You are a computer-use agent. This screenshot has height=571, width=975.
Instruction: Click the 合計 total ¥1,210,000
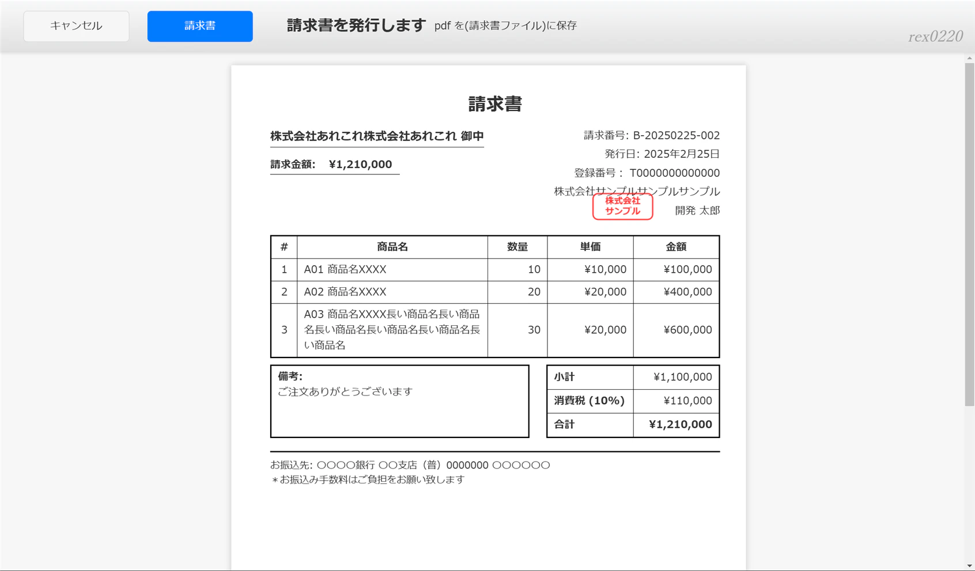676,425
